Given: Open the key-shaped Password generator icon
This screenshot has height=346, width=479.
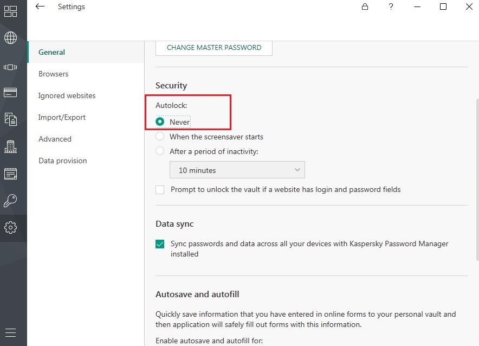Looking at the screenshot, I should pyautogui.click(x=10, y=201).
